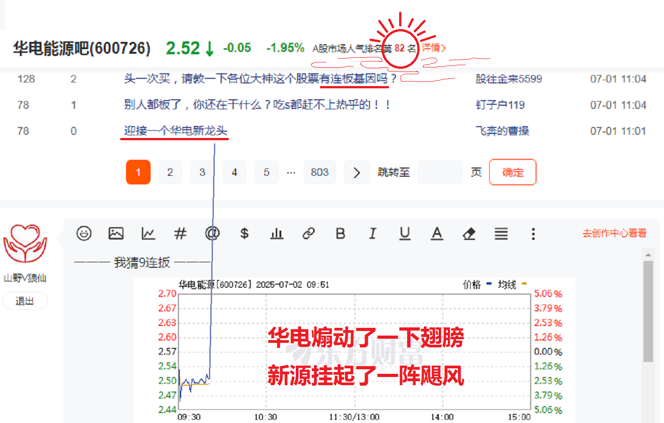
Task: Insert a picture using the image icon
Action: click(116, 234)
